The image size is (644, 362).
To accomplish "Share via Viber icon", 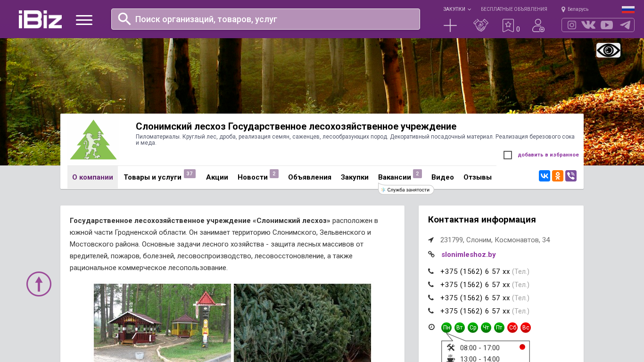I will (570, 176).
